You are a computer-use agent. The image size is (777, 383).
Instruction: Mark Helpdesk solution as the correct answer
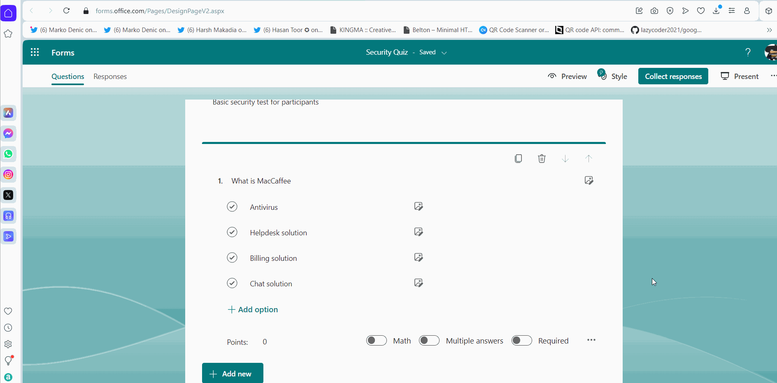[x=232, y=232]
